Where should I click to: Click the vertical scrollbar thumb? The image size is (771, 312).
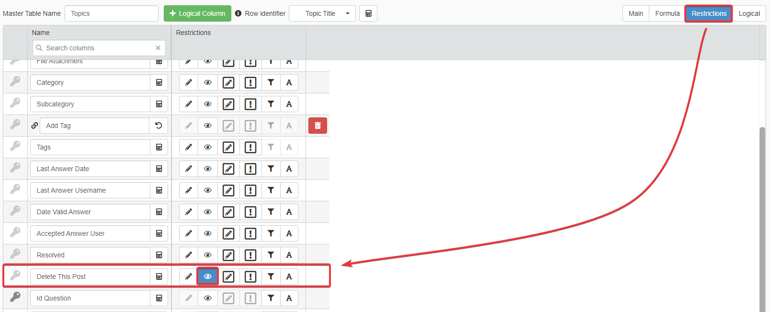(x=762, y=216)
